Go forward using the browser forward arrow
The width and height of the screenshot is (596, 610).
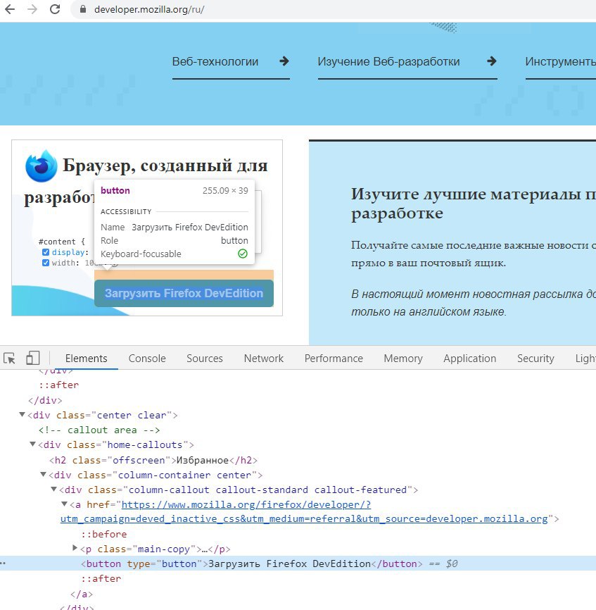32,9
